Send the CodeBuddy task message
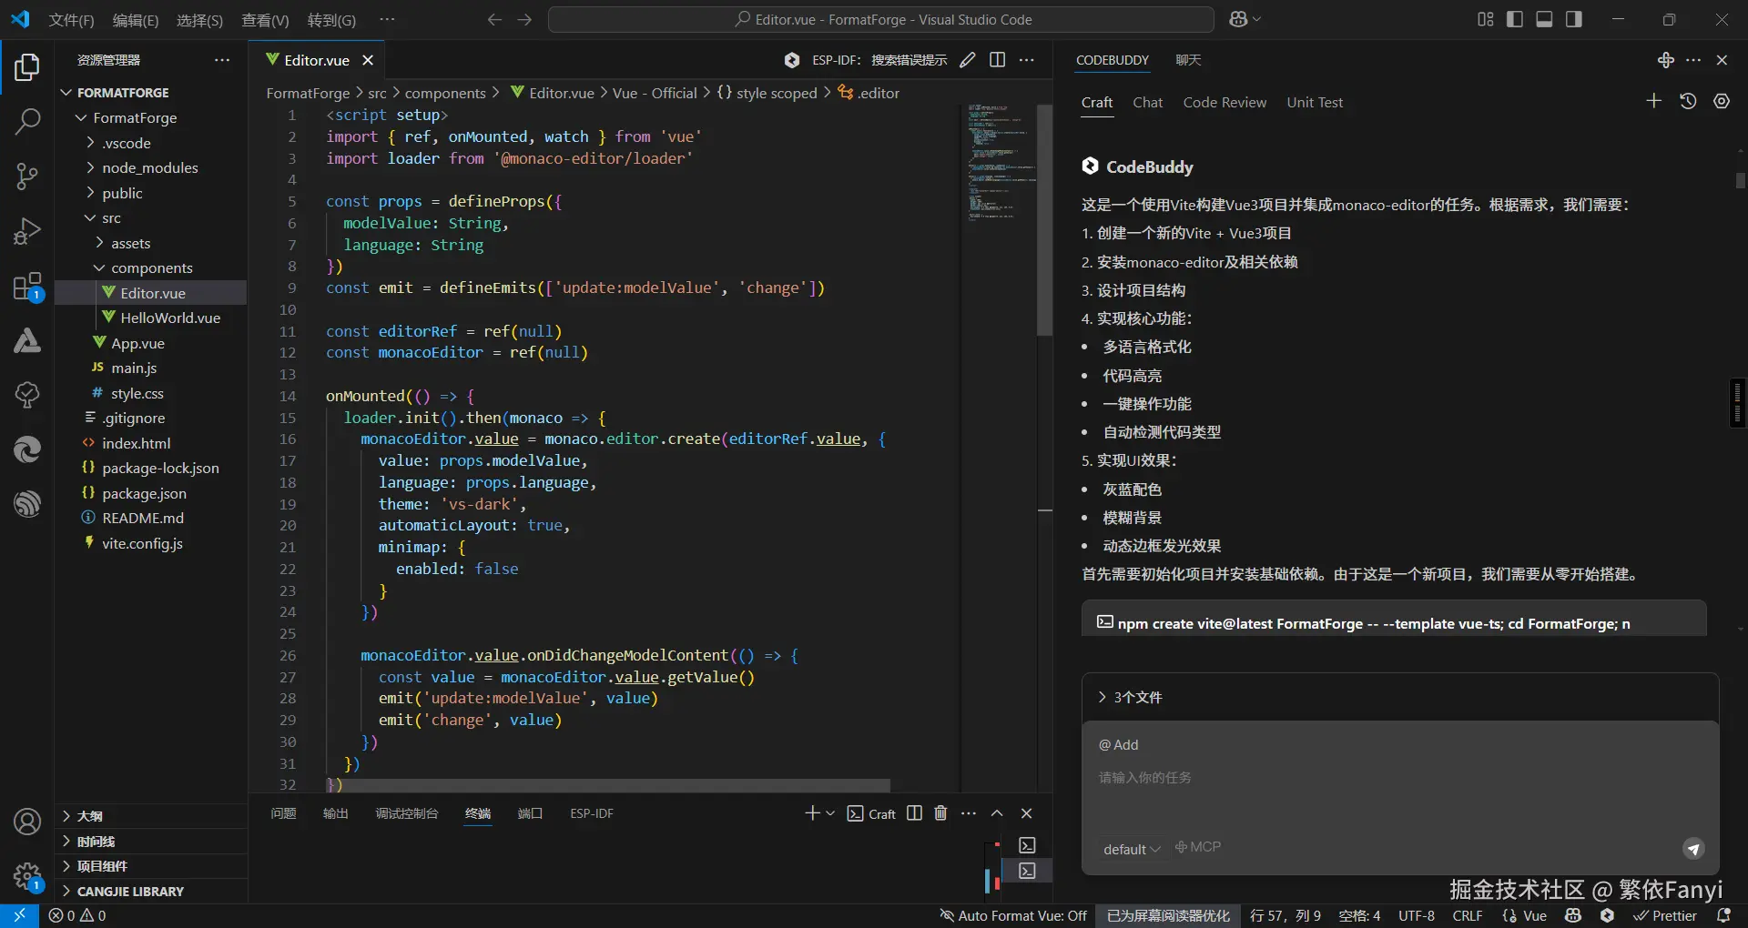1748x928 pixels. click(1692, 849)
